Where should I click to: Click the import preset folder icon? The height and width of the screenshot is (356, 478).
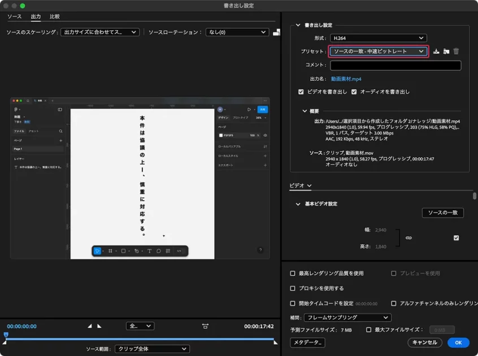pyautogui.click(x=446, y=51)
